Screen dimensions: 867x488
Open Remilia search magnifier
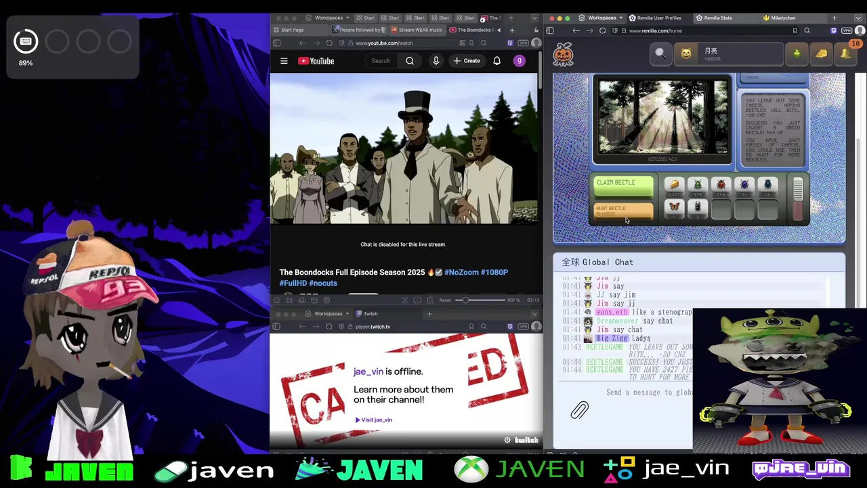click(x=660, y=53)
